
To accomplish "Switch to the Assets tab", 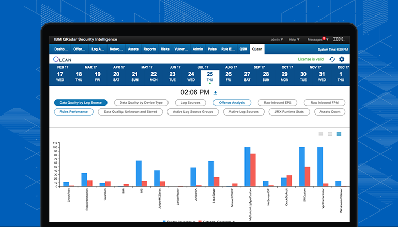I will tap(133, 49).
